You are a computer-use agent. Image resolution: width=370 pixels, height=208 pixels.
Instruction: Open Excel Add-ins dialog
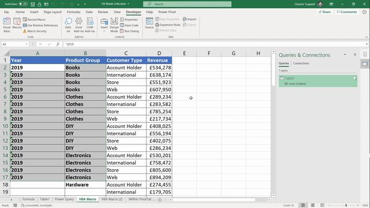[79, 25]
